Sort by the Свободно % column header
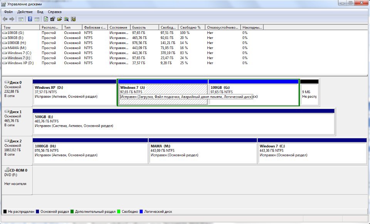Viewport: 370px width, 224px height. click(x=192, y=27)
